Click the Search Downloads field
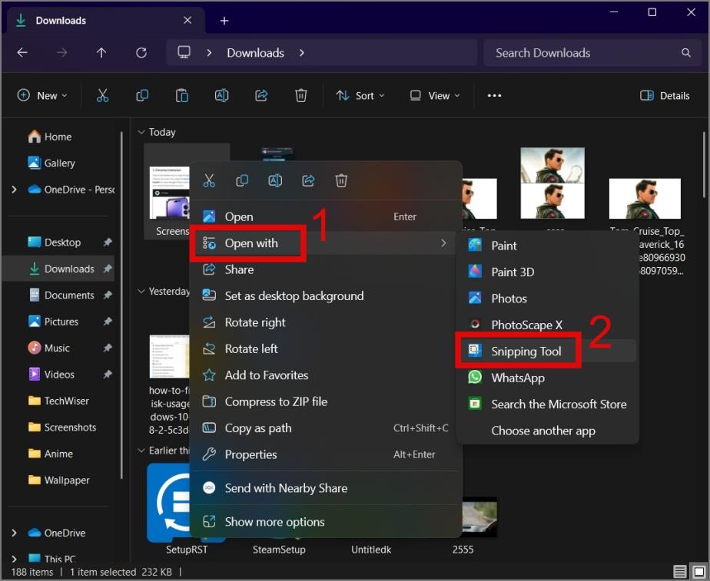The image size is (710, 581). click(x=593, y=53)
